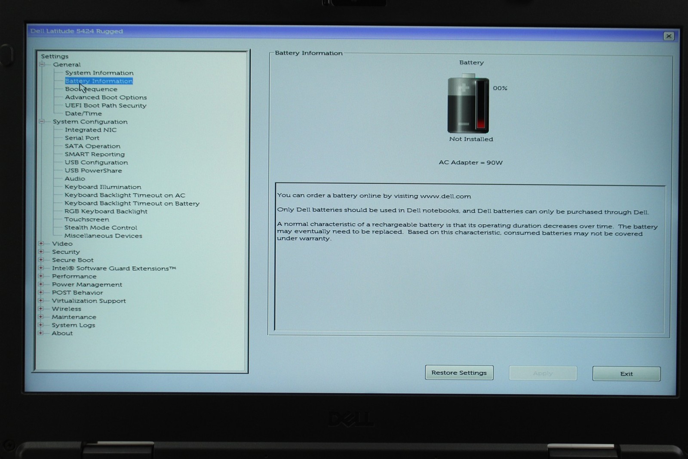Viewport: 688px width, 459px height.
Task: Click the Wireless category label
Action: coord(66,309)
